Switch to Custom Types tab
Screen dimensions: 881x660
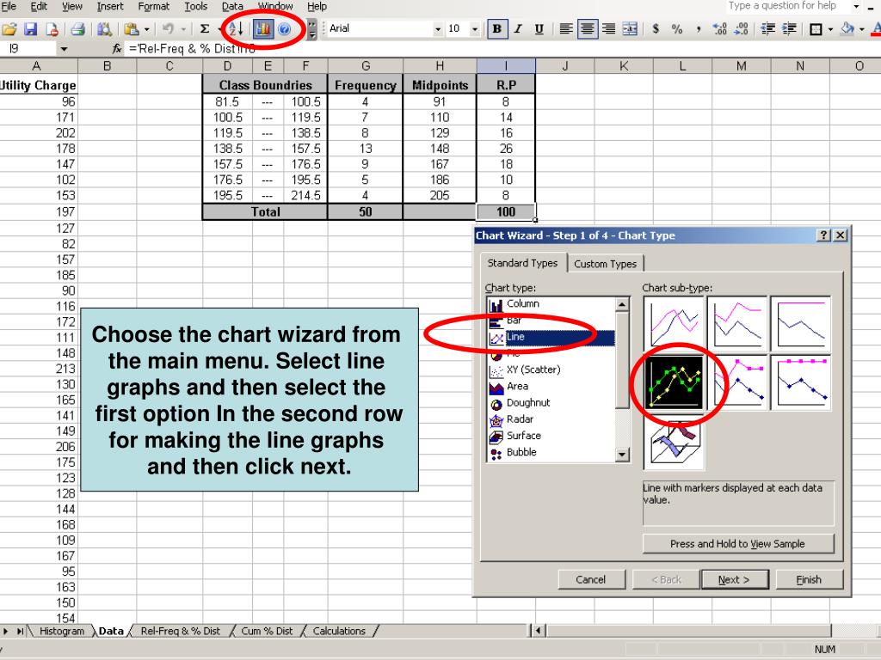[605, 263]
